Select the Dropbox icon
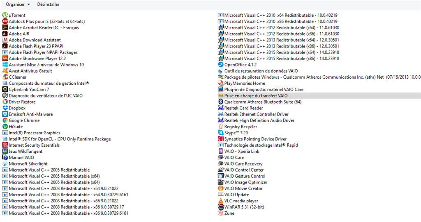Viewport: 421px width, 222px height. tap(5, 108)
